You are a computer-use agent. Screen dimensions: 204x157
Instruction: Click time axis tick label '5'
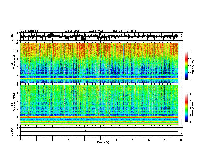pos(101,140)
